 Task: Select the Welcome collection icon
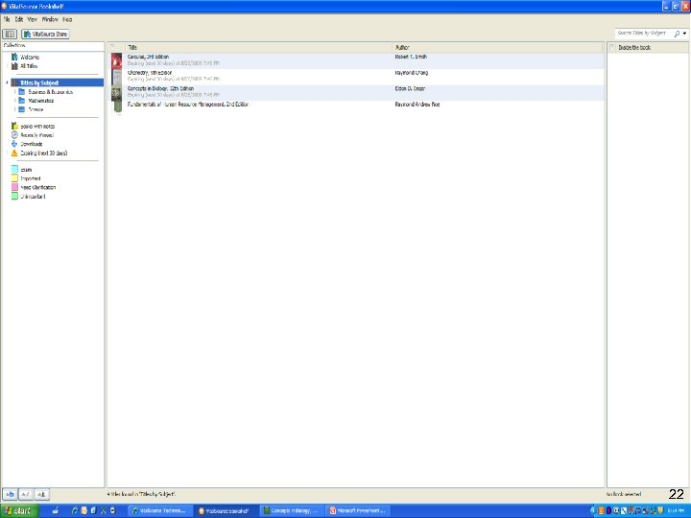[14, 57]
